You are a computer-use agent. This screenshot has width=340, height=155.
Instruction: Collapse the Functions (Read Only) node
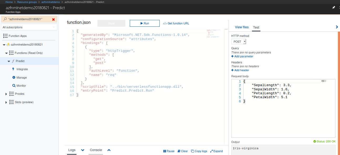coord(6,53)
